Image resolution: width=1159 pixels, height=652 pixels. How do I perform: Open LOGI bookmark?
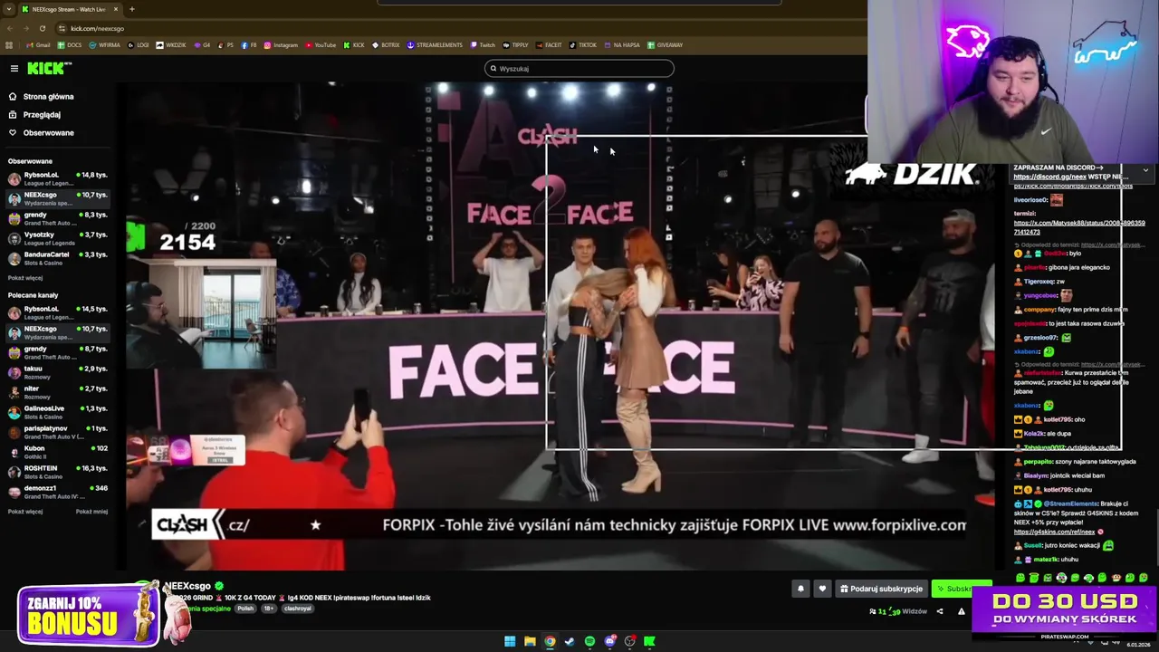pos(139,45)
